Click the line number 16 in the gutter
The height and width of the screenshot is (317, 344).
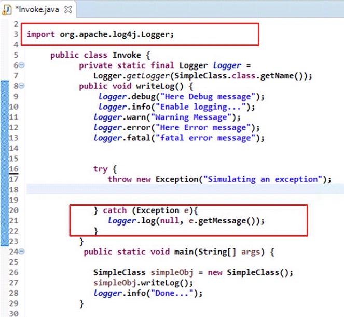14,169
